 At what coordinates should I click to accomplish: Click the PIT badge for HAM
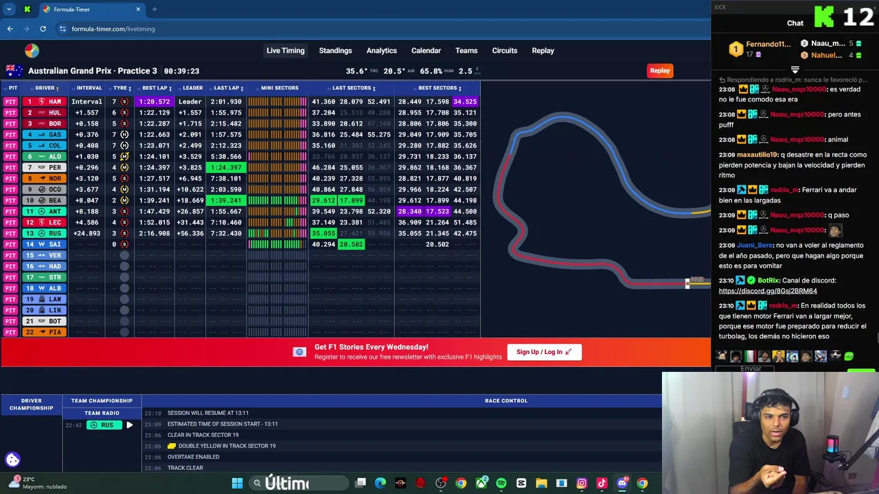10,102
